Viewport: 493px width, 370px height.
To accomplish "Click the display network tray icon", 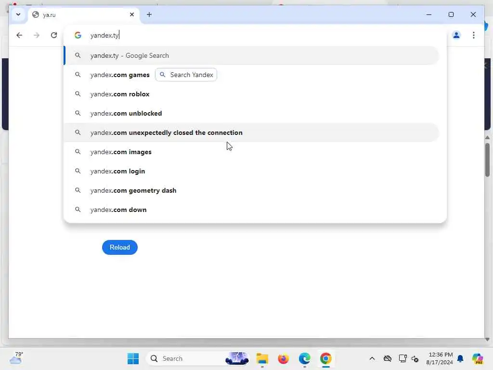I will (402, 358).
